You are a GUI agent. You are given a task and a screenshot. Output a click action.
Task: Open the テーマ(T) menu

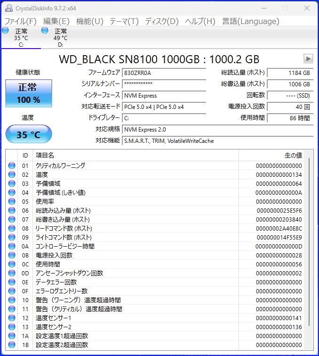[x=124, y=21]
